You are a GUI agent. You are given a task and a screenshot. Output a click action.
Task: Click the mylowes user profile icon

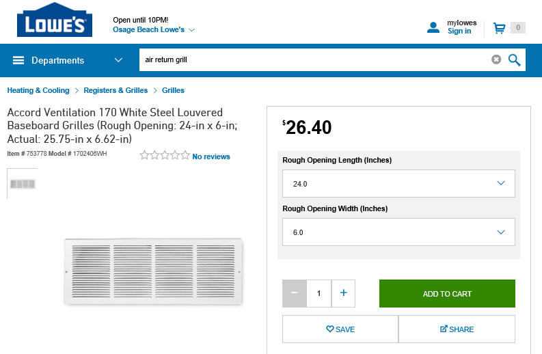coord(433,27)
